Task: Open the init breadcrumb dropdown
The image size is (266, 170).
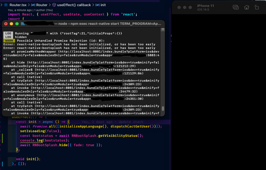Action: [x=103, y=5]
